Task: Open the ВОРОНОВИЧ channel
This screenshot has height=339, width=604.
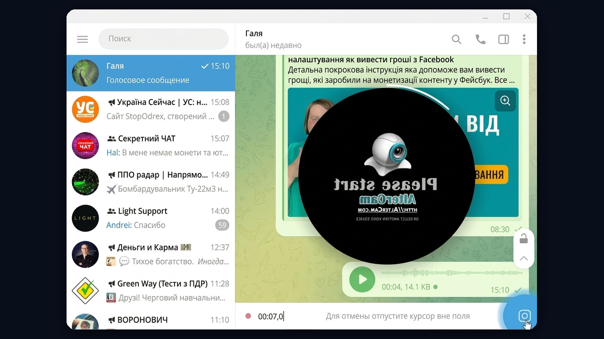Action: (151, 319)
